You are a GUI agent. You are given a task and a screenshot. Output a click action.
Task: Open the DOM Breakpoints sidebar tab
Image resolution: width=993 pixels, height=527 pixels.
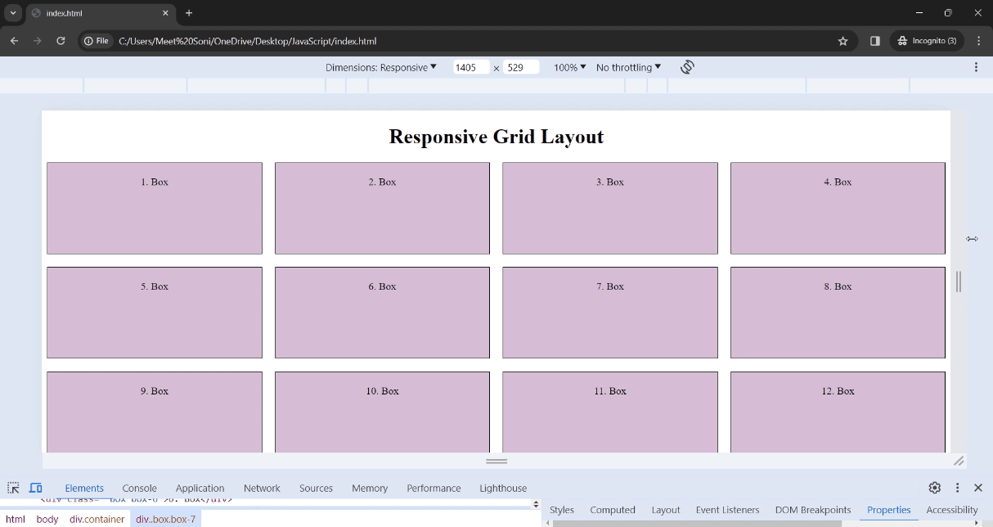813,510
